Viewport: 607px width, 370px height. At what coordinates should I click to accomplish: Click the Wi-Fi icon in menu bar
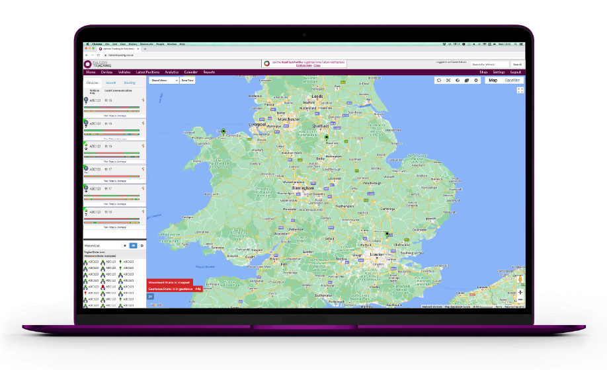click(484, 44)
